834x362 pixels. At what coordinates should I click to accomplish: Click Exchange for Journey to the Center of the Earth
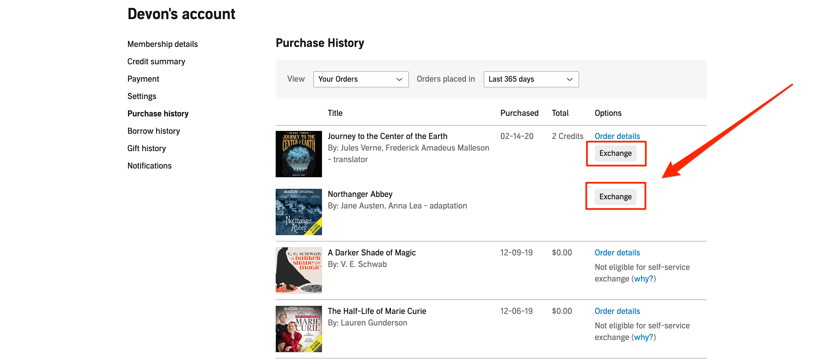click(x=615, y=153)
